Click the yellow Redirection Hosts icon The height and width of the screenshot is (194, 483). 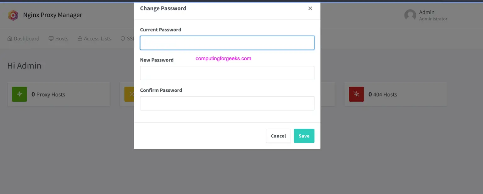132,94
